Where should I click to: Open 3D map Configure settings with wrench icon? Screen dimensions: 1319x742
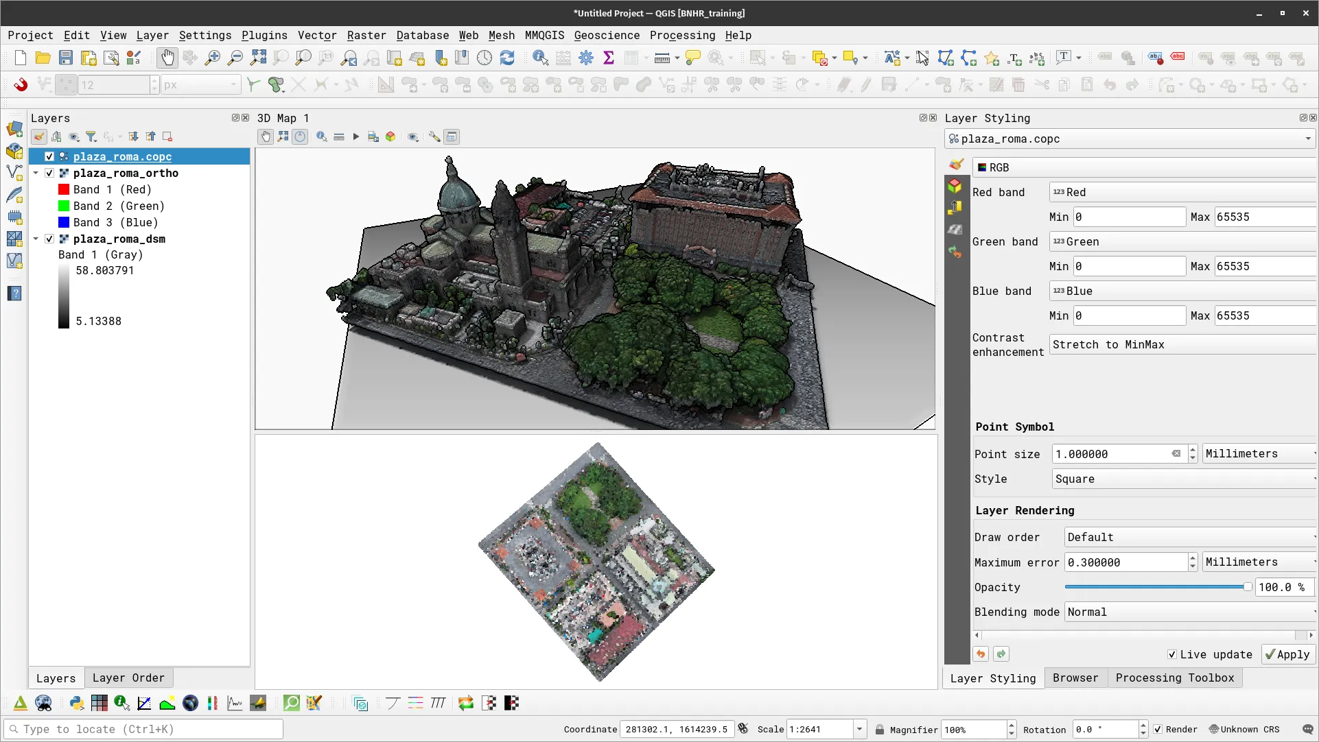click(434, 136)
